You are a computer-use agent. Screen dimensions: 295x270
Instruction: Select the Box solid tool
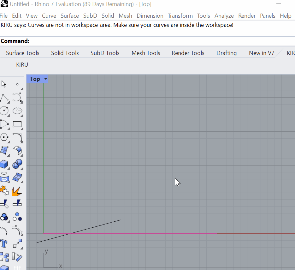(x=4, y=164)
